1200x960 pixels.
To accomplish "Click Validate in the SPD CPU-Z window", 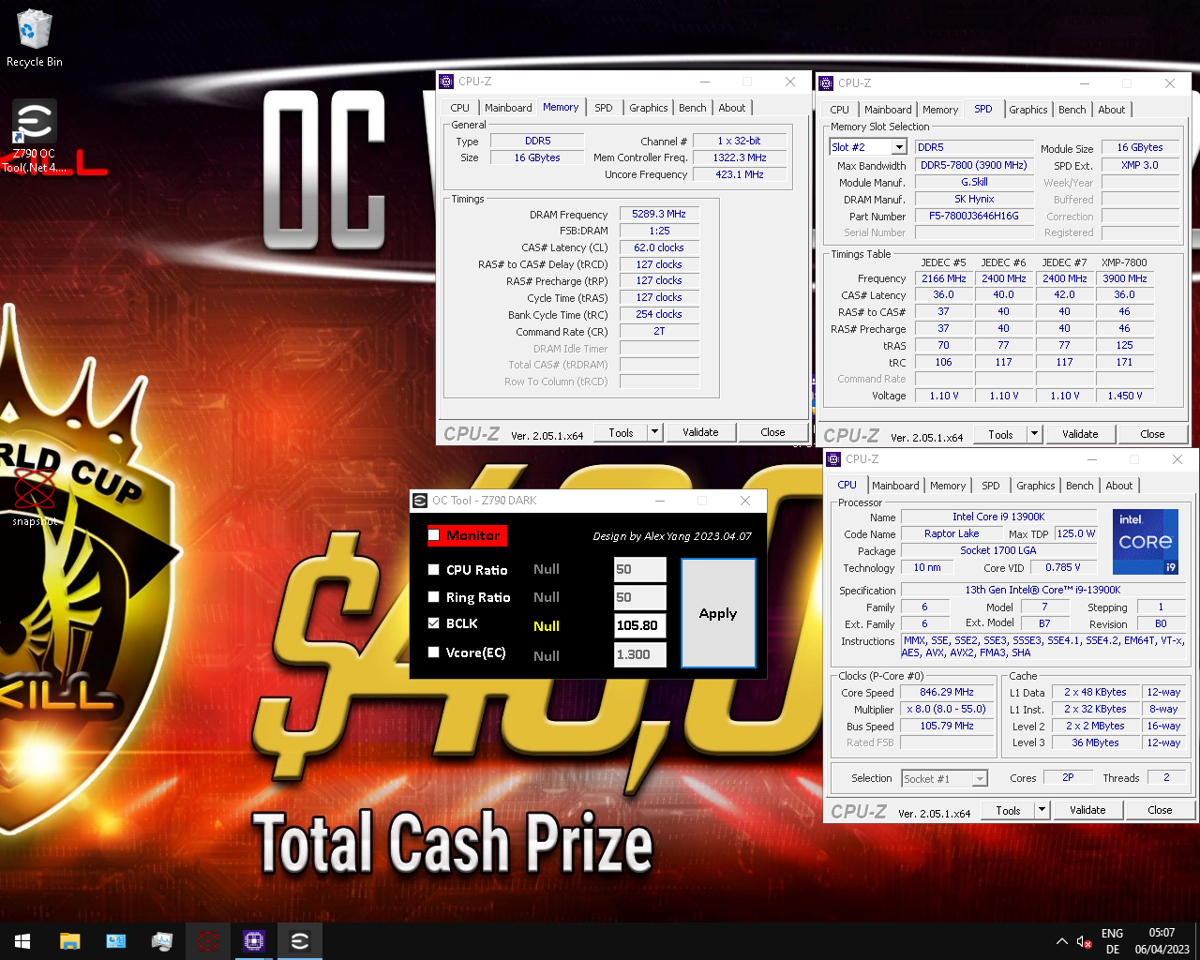I will (x=1080, y=434).
